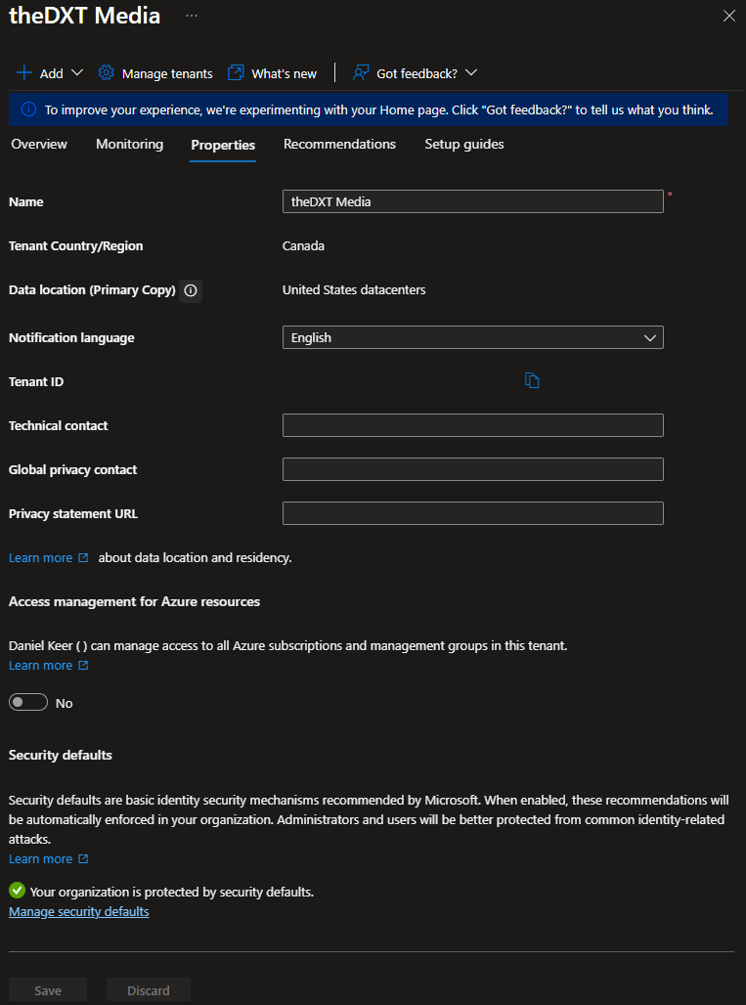Open the What's new external link icon
The image size is (746, 1005).
236,73
